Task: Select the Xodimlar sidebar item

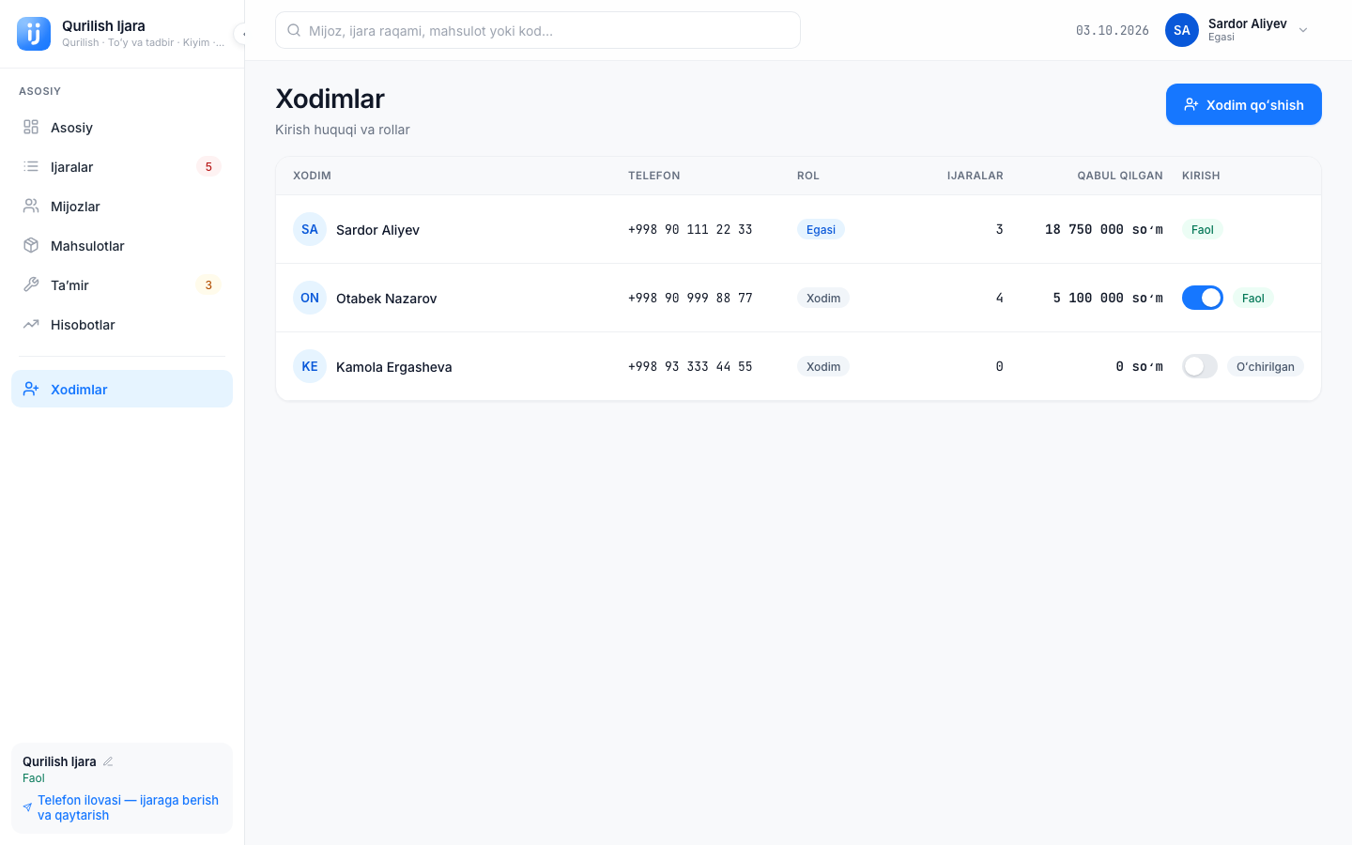Action: 122,389
